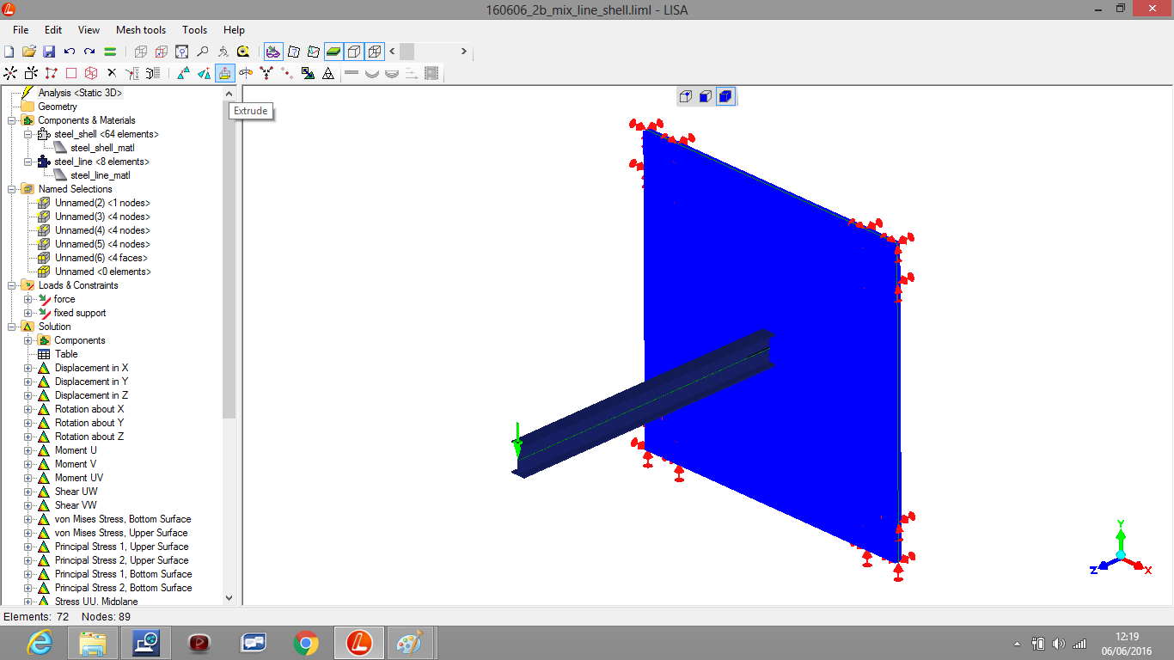Click the Save file toolbar icon
The width and height of the screenshot is (1174, 660).
click(x=49, y=52)
